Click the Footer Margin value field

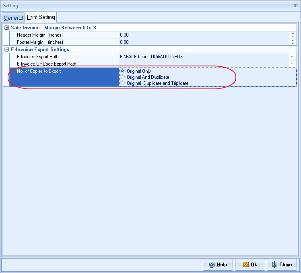pyautogui.click(x=201, y=42)
